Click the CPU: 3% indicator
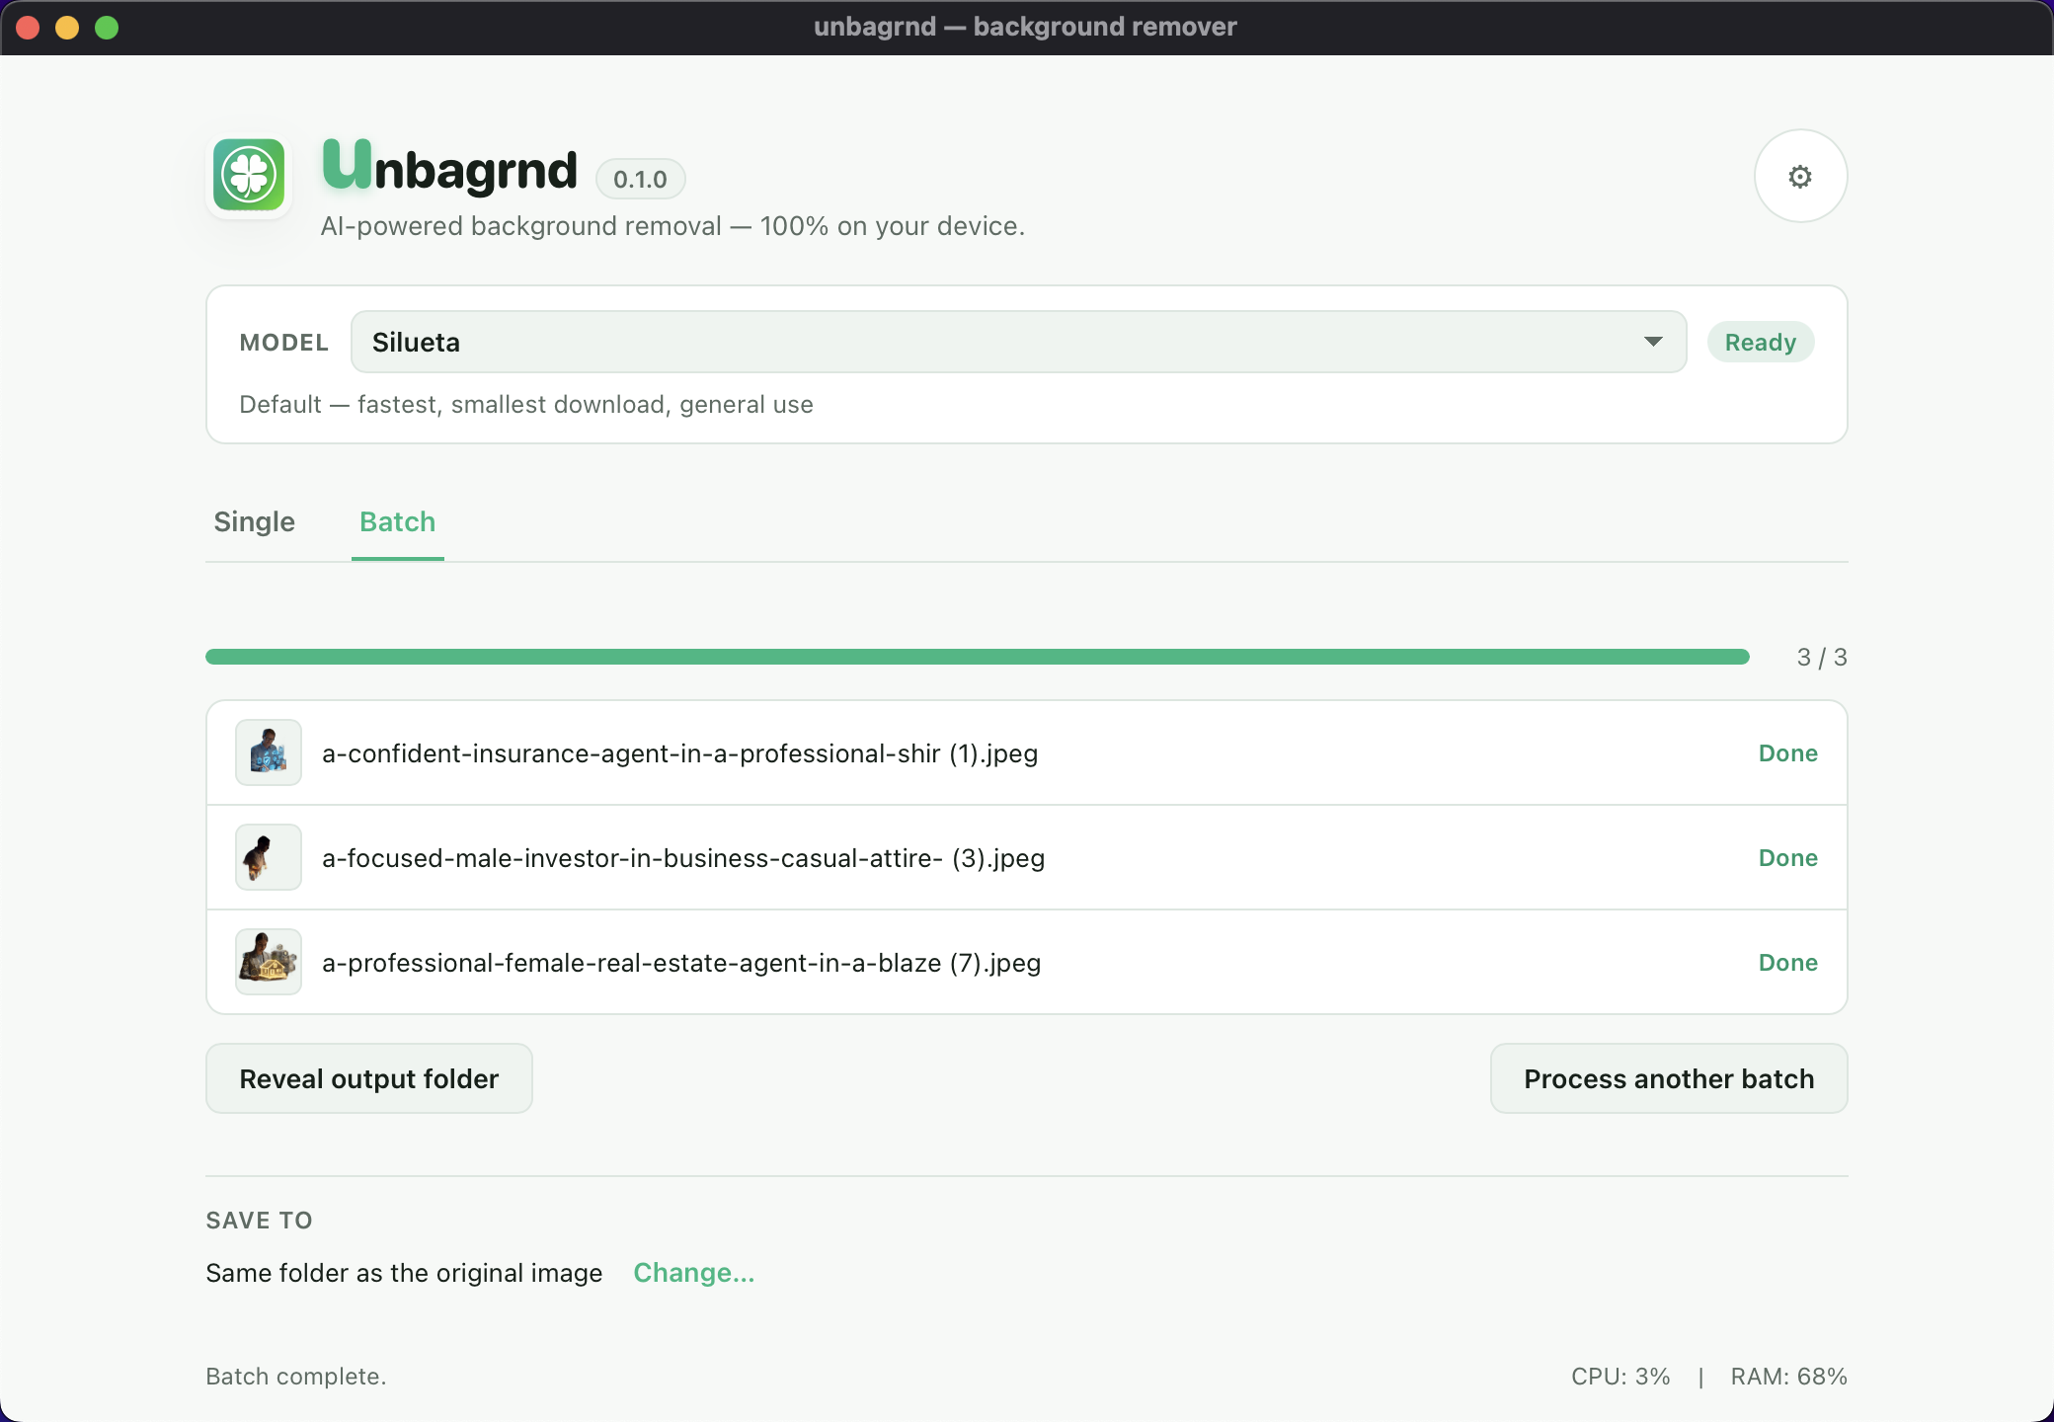The height and width of the screenshot is (1422, 2054). (x=1620, y=1377)
